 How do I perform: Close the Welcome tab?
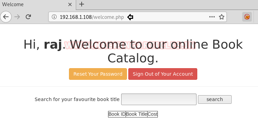point(70,4)
